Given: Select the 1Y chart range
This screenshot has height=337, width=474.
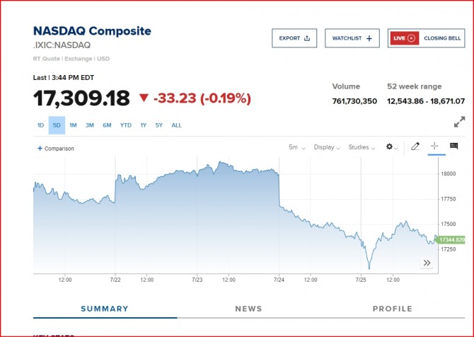Looking at the screenshot, I should (143, 125).
